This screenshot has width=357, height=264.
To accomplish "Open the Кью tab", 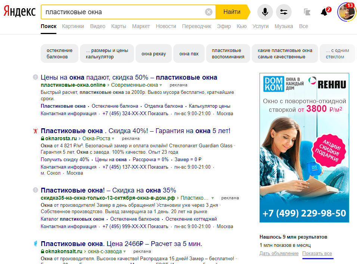I will 242,26.
